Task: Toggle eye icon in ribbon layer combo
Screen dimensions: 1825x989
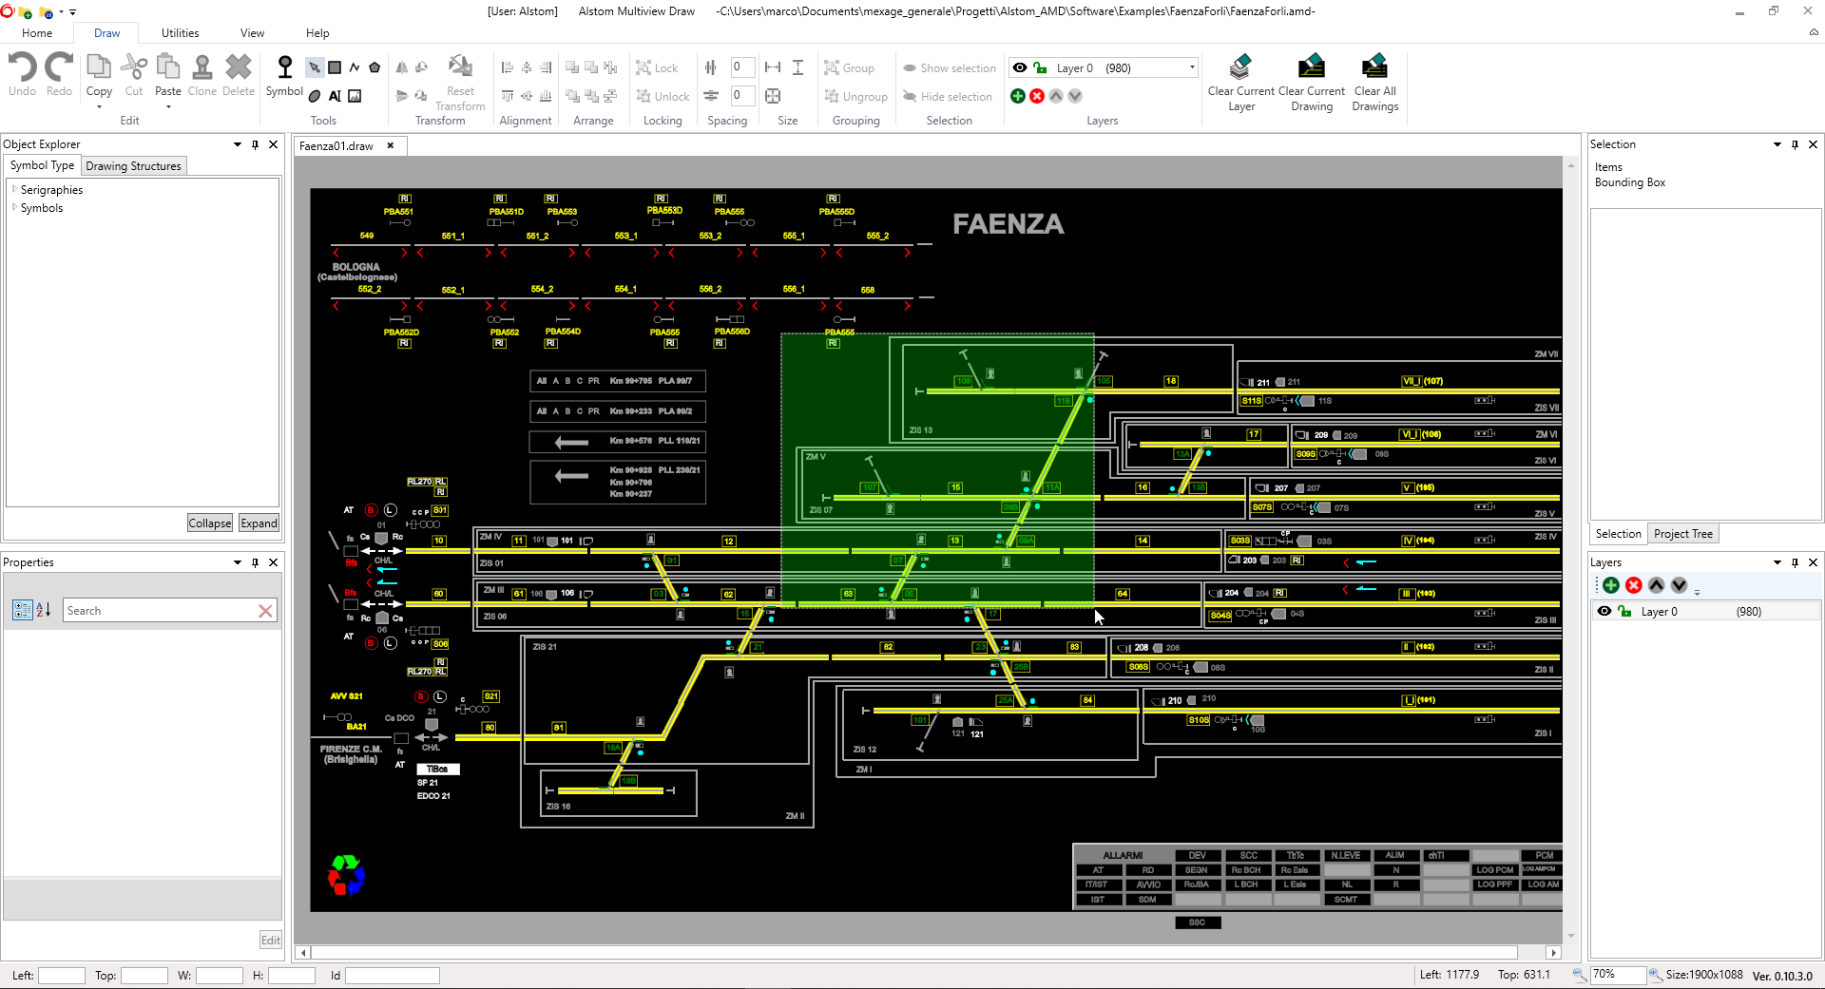Action: pos(1020,67)
